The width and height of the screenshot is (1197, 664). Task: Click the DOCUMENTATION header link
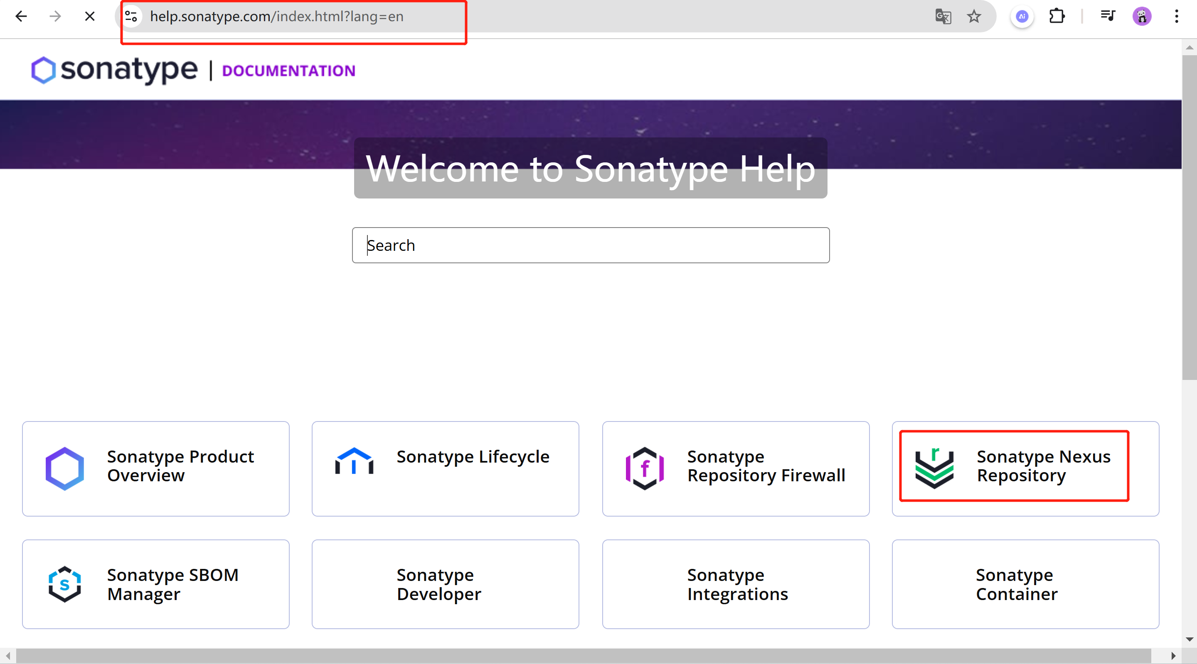(x=288, y=71)
